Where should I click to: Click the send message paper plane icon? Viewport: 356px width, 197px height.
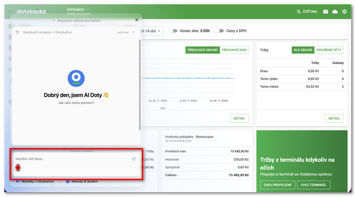(133, 159)
